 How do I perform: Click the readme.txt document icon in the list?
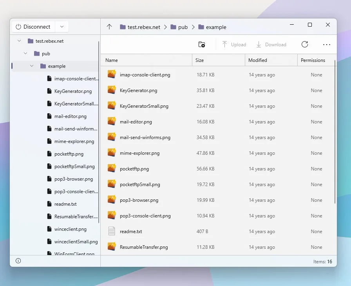coord(112,231)
